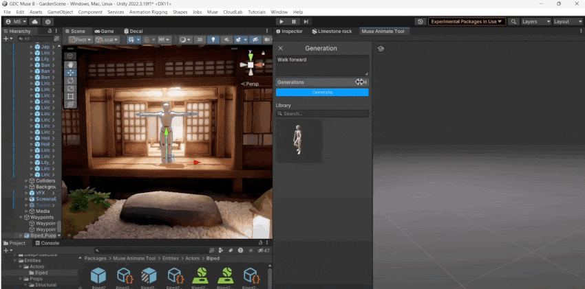Select the Rotate tool in Scene overlay

pos(70,81)
